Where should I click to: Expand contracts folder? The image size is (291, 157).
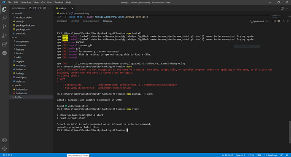point(31,45)
